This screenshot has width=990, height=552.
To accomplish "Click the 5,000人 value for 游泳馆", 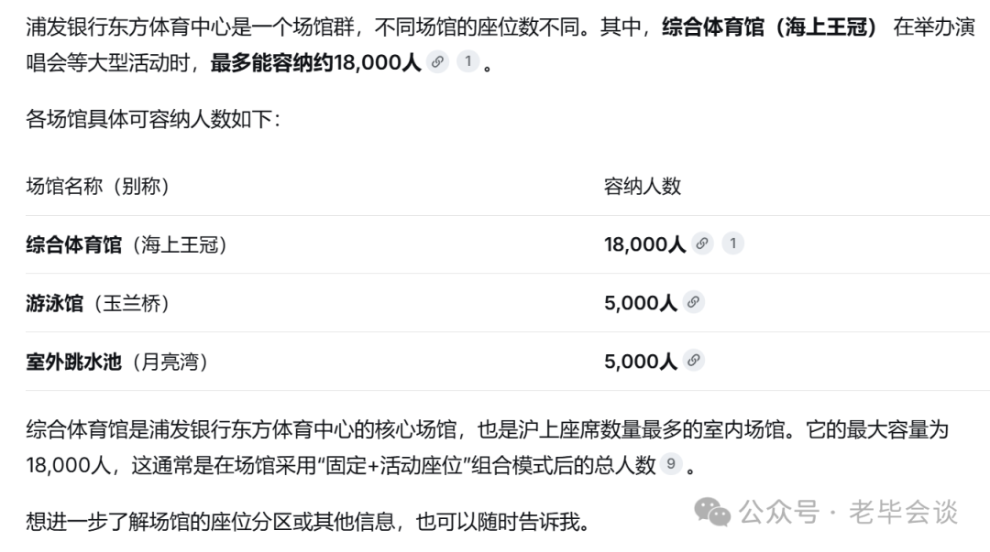I will (640, 303).
